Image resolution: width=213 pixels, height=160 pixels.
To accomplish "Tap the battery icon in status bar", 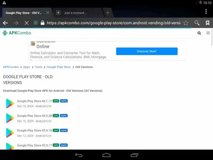I will pos(200,2).
